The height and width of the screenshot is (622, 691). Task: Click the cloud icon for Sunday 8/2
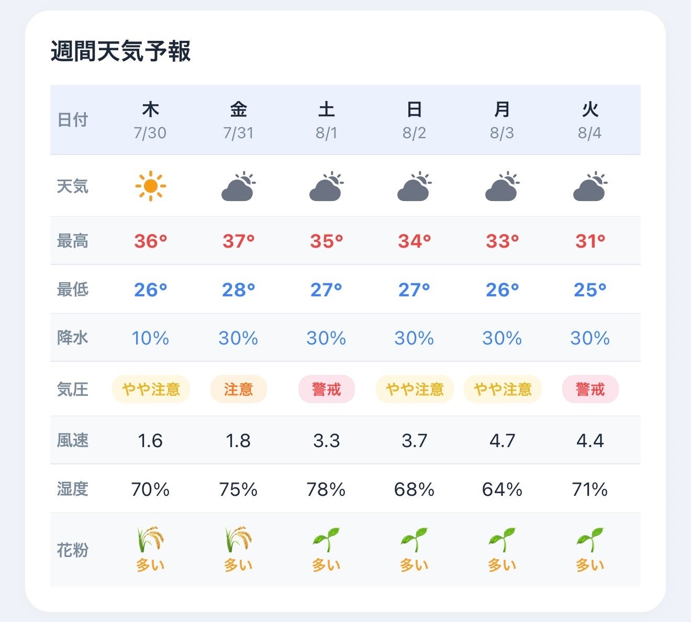click(414, 186)
